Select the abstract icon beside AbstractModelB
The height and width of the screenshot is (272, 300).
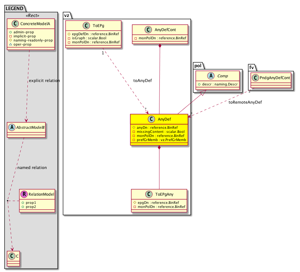pos(12,128)
